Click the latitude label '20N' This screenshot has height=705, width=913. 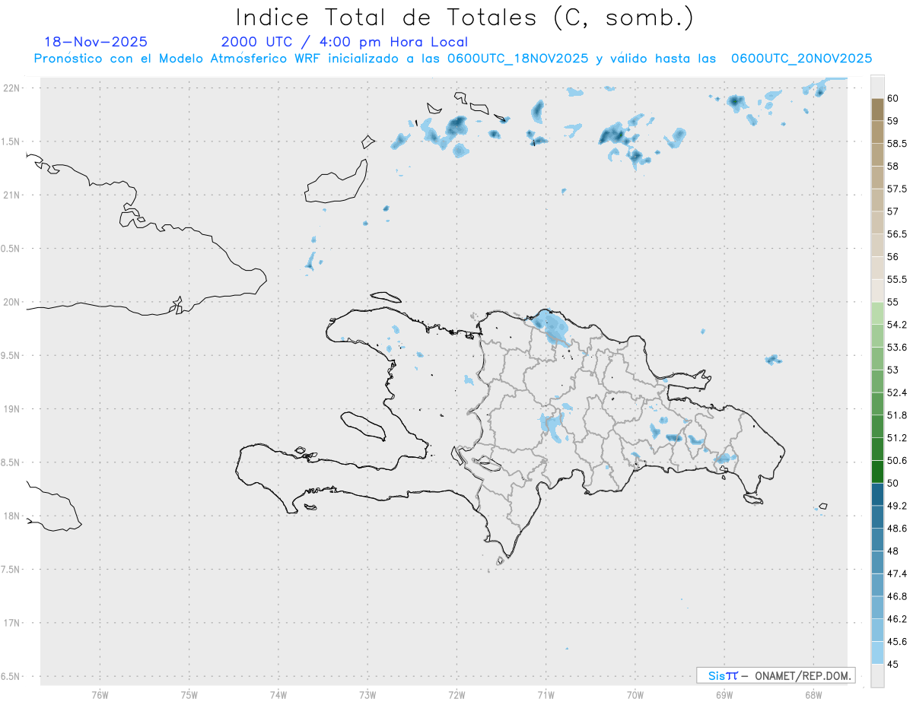coord(13,302)
